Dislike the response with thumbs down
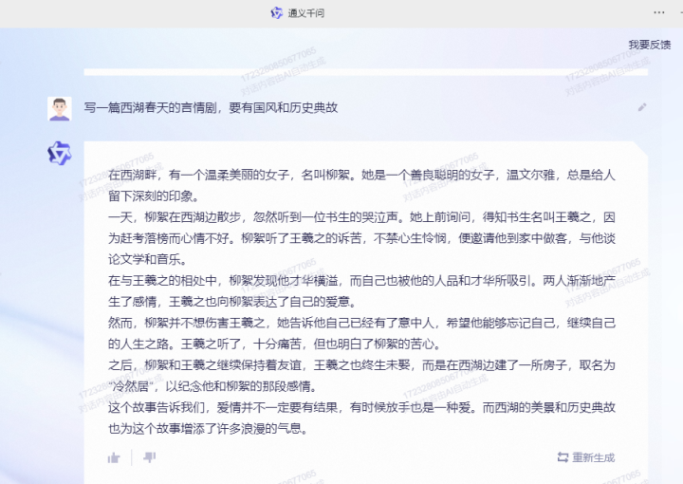 (x=149, y=457)
